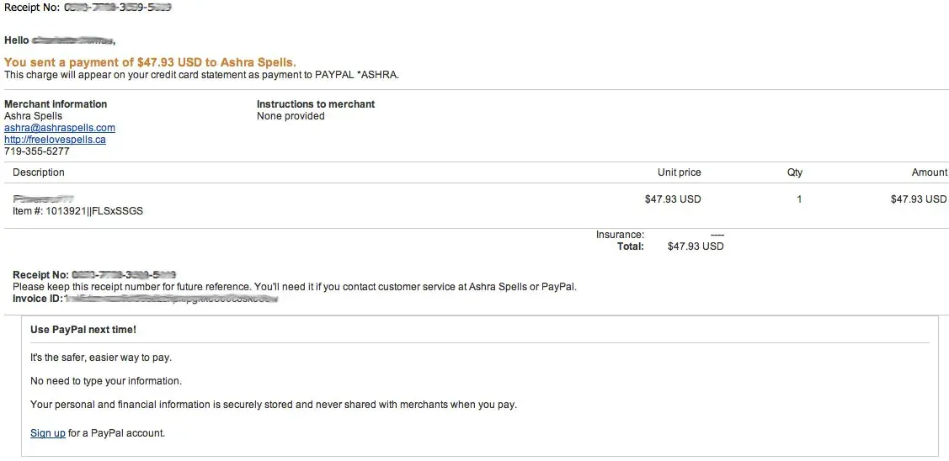Click the Sign up link for PayPal

point(48,433)
